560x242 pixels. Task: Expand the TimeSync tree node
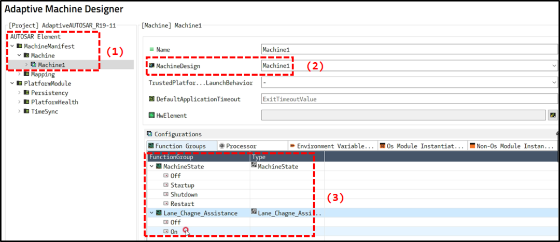[20, 111]
